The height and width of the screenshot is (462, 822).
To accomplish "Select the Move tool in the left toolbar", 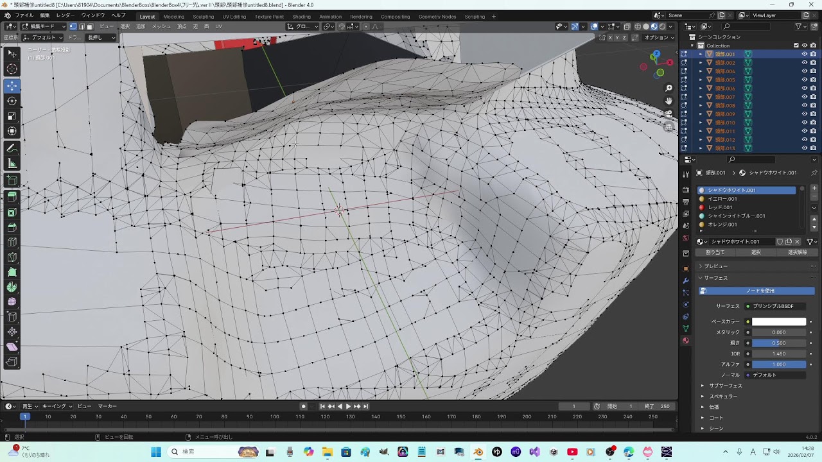I will tap(12, 85).
